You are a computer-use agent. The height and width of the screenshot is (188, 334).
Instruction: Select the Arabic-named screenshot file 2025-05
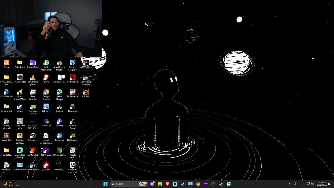pos(33,124)
